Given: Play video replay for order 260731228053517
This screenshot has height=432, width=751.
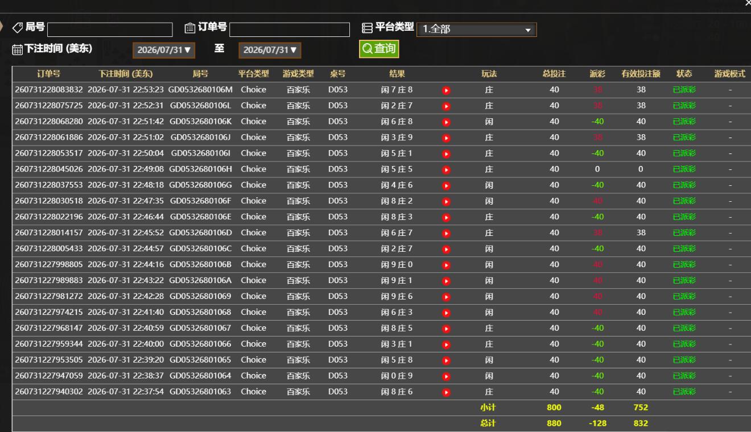Looking at the screenshot, I should [x=447, y=153].
